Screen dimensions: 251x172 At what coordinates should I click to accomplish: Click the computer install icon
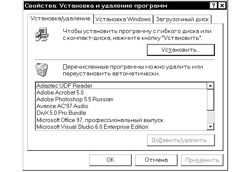pos(42,34)
